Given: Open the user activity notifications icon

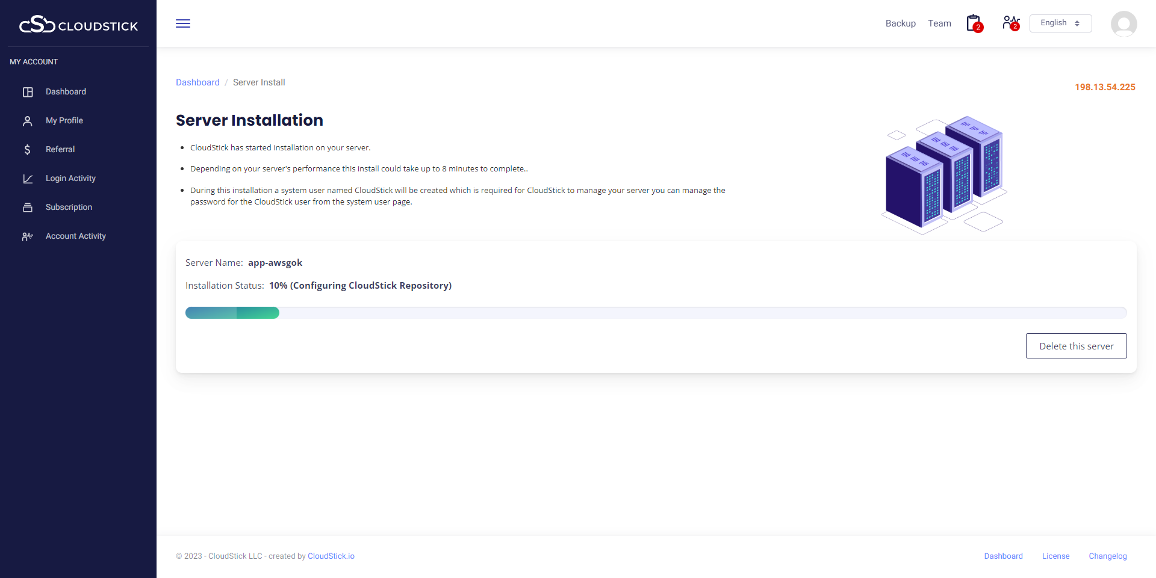Looking at the screenshot, I should click(1010, 23).
